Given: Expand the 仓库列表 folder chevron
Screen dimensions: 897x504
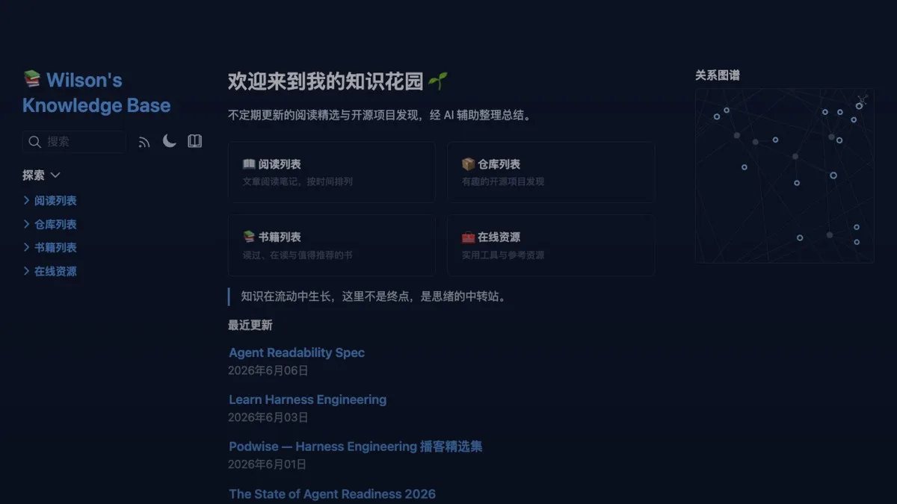Looking at the screenshot, I should [27, 224].
